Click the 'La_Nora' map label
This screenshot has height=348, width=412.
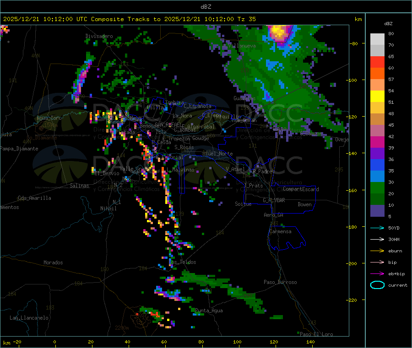(182, 116)
